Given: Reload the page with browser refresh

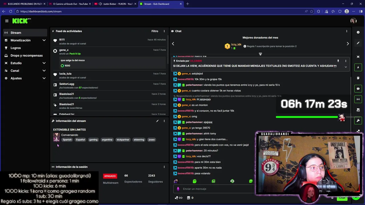Looking at the screenshot, I should click(x=11, y=11).
